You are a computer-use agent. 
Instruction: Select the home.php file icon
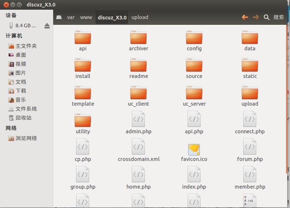coord(138,174)
